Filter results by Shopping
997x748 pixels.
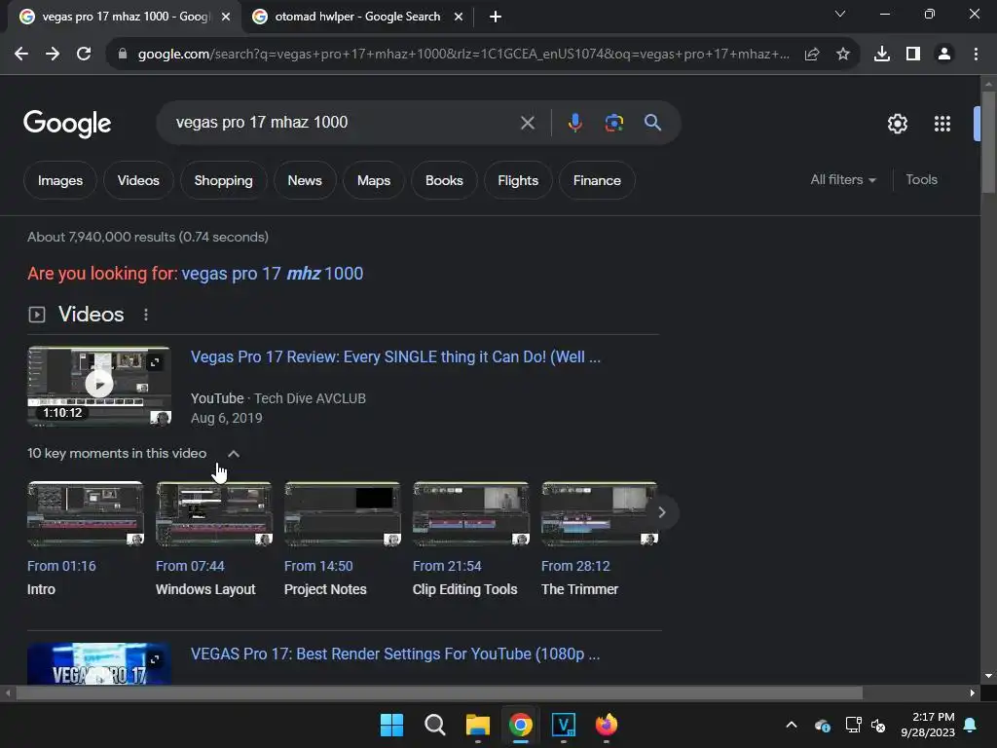pos(223,180)
